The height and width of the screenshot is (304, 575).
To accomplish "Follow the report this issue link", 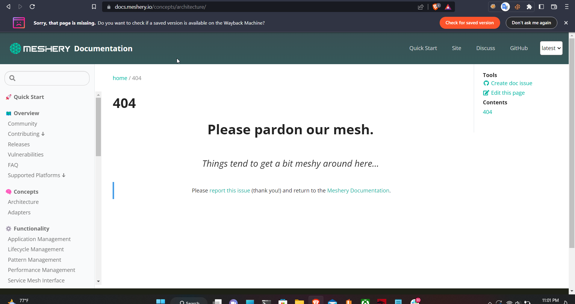I will click(229, 190).
